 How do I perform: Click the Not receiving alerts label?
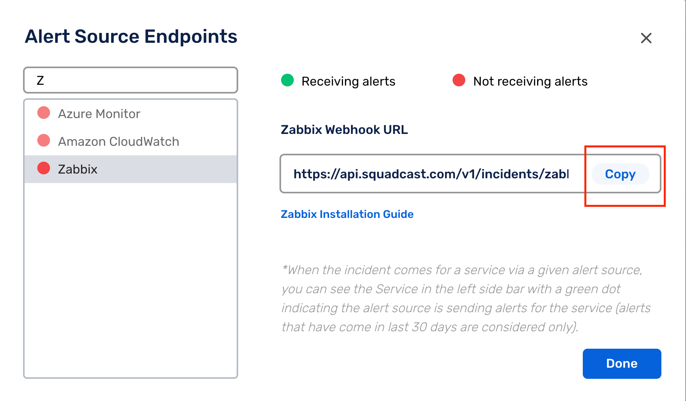pyautogui.click(x=530, y=81)
